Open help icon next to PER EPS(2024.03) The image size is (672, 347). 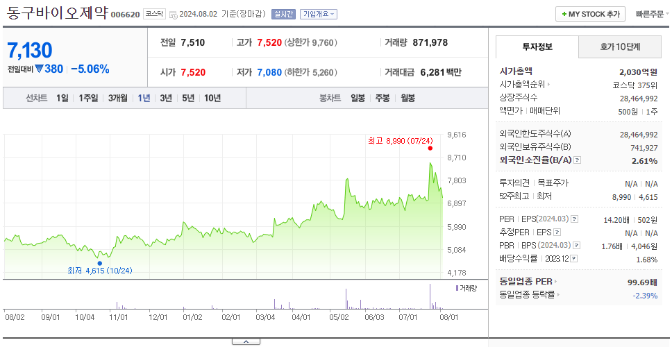click(575, 219)
